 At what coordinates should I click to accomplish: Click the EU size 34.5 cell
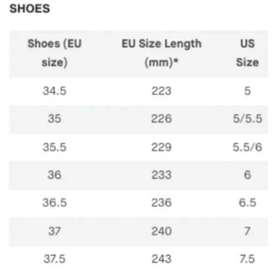(x=54, y=91)
